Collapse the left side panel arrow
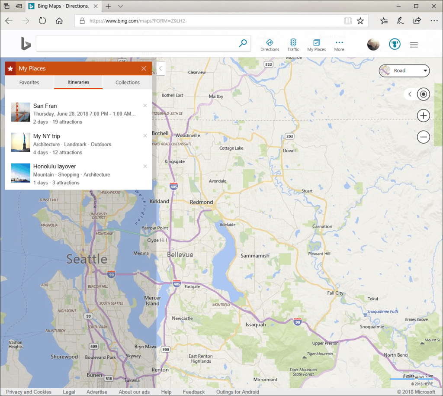The image size is (443, 396). (x=161, y=68)
